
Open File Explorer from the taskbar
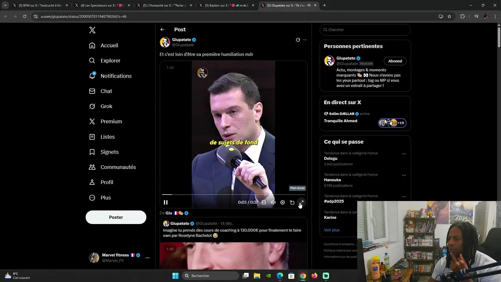click(257, 276)
